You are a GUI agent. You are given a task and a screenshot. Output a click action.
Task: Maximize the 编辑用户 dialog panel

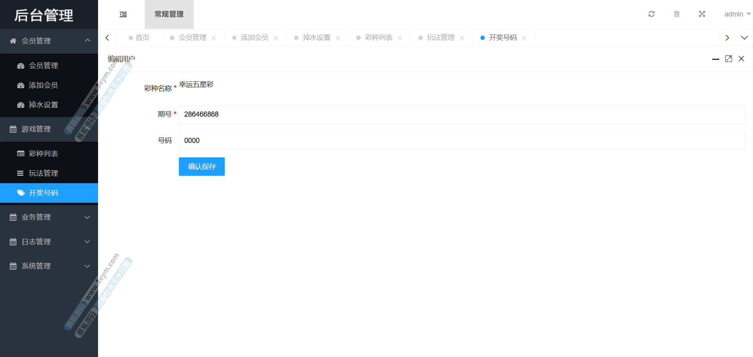point(728,59)
